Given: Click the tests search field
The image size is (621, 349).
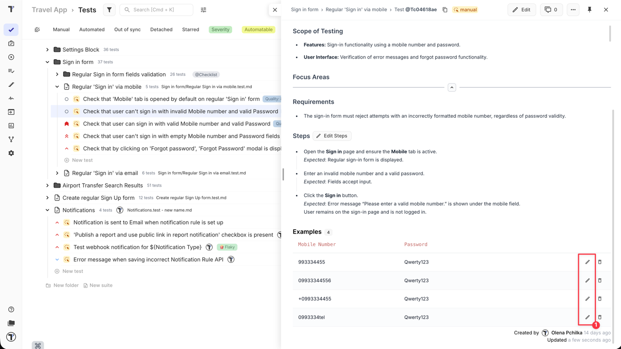Looking at the screenshot, I should 160,10.
